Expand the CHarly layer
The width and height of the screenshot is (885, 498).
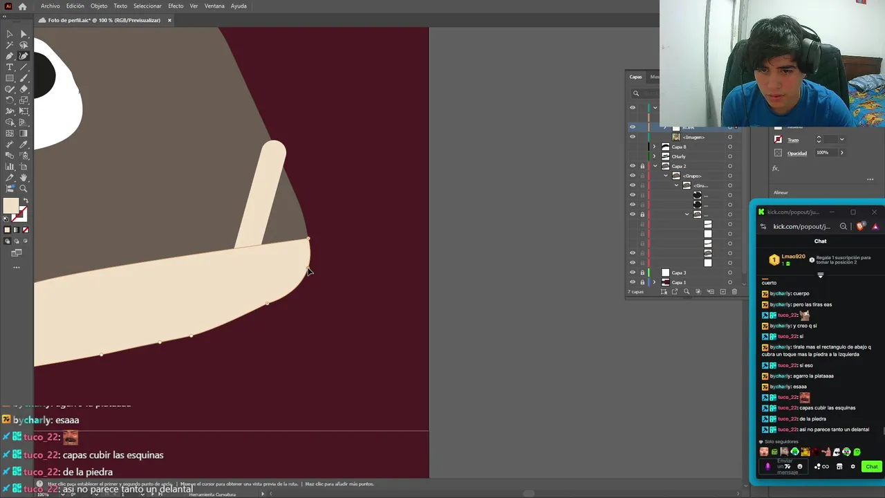(x=654, y=156)
